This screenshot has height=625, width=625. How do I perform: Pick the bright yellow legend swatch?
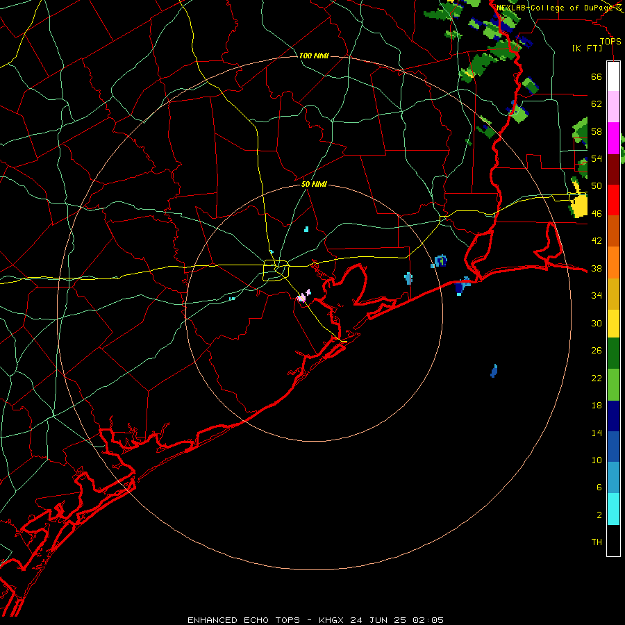click(x=613, y=323)
